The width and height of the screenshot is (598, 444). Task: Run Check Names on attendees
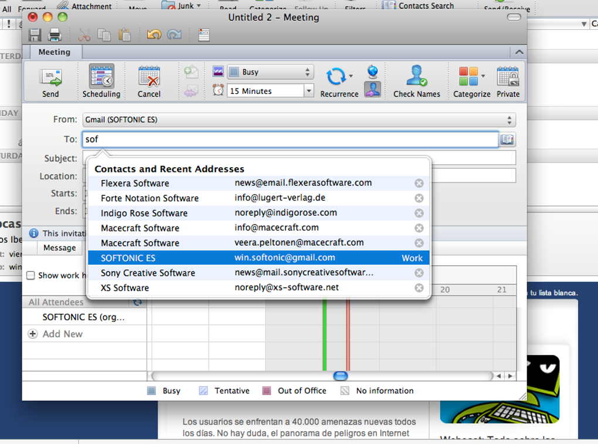click(417, 81)
